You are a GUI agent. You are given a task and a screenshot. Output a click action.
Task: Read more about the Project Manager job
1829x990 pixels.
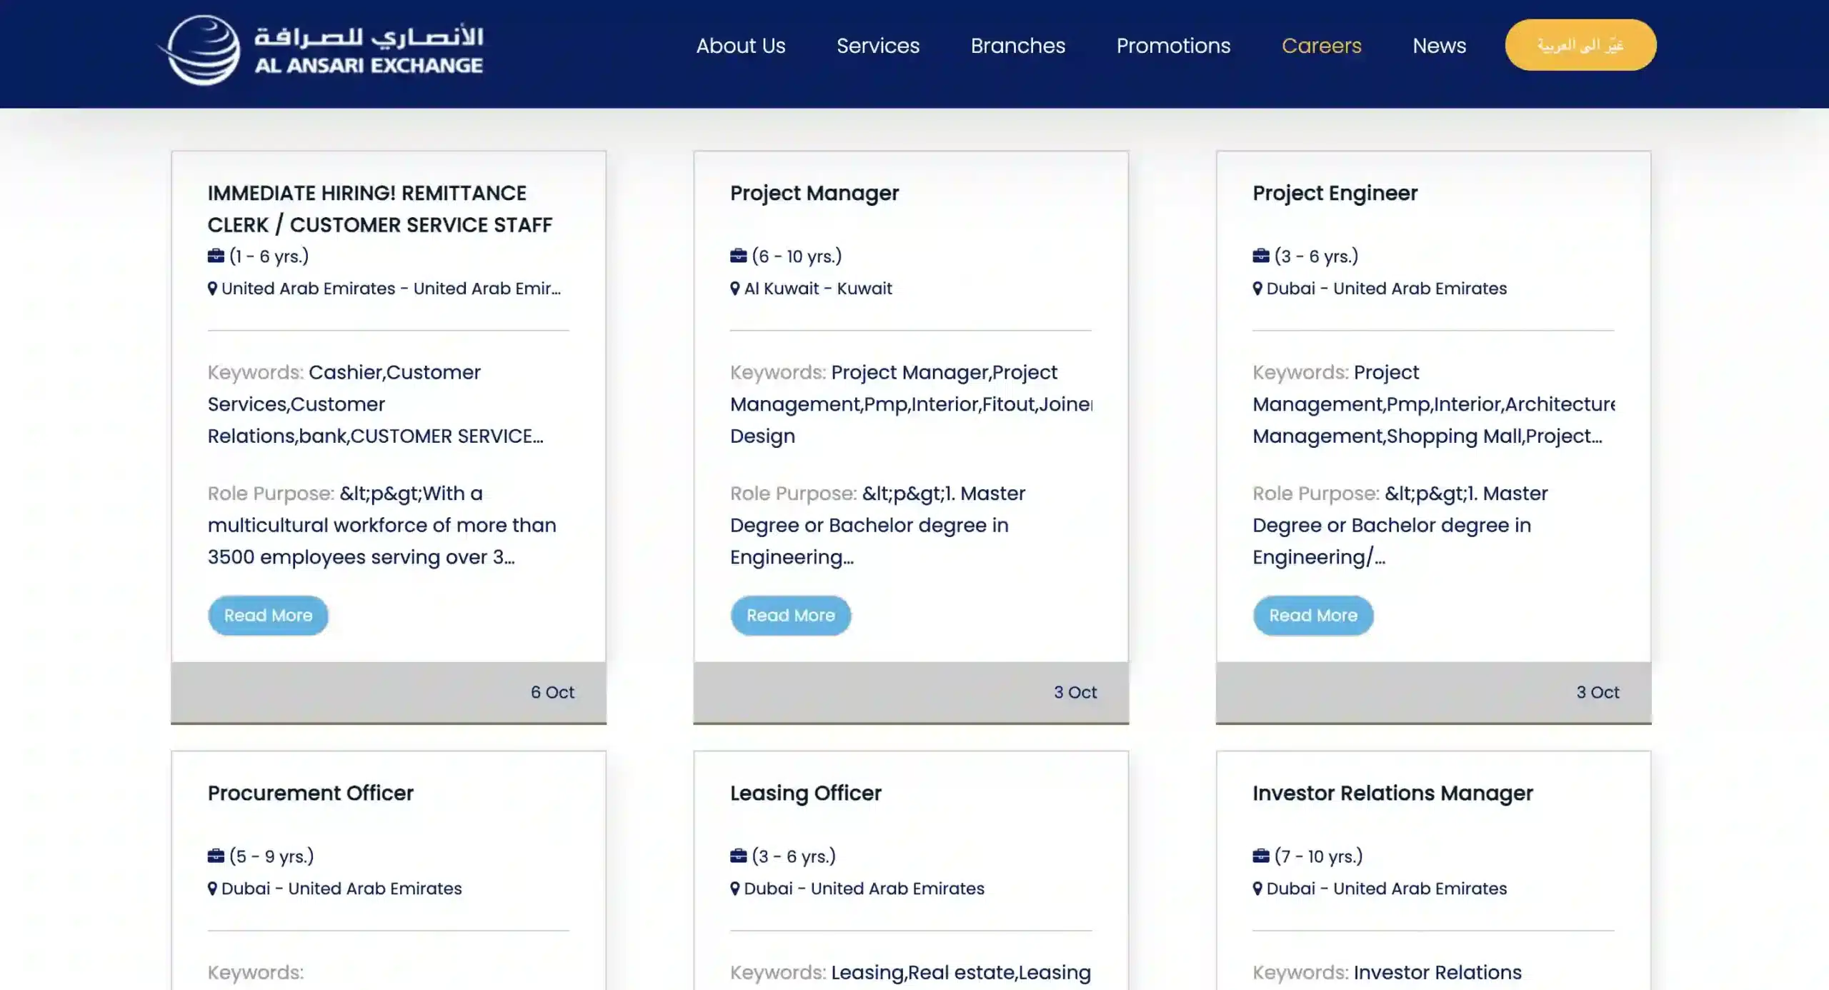click(790, 615)
